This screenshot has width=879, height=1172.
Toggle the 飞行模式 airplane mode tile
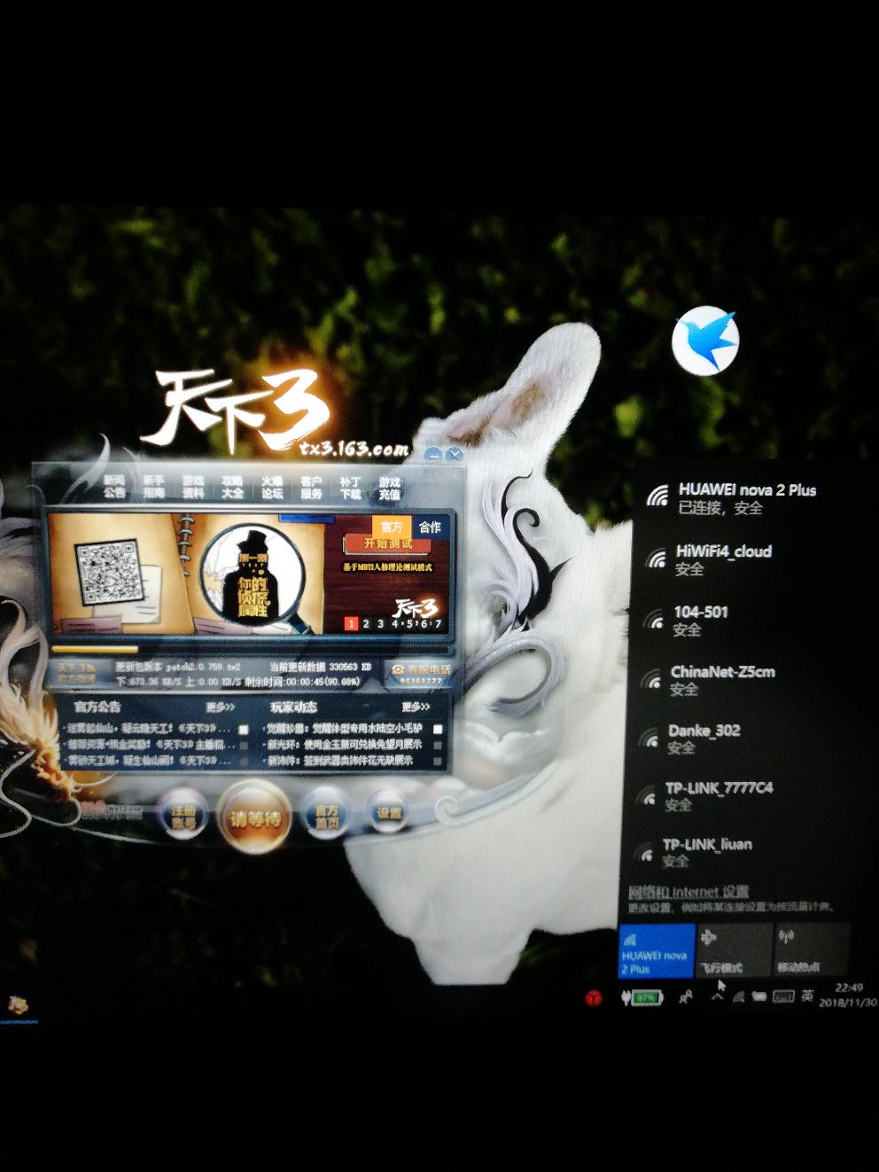pyautogui.click(x=734, y=950)
